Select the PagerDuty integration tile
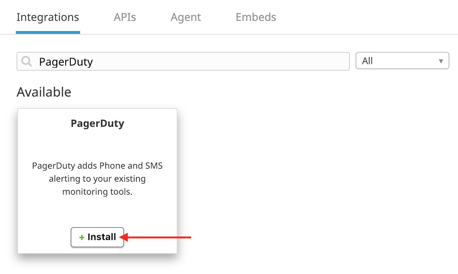 [x=97, y=148]
